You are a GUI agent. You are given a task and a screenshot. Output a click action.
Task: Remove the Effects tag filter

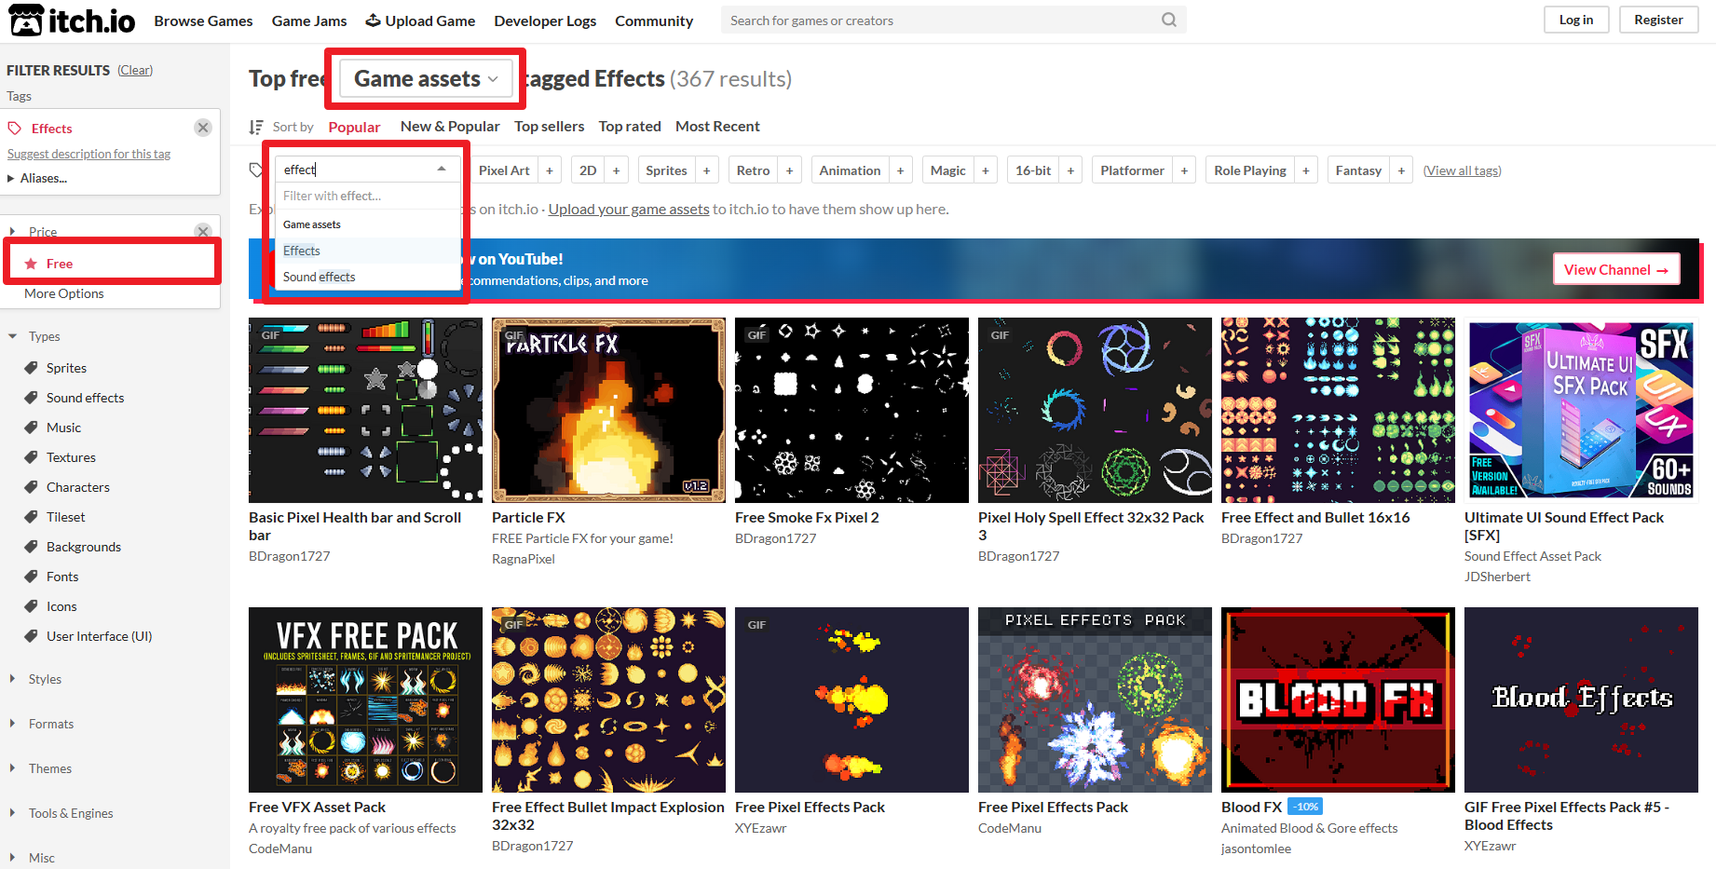click(x=202, y=128)
